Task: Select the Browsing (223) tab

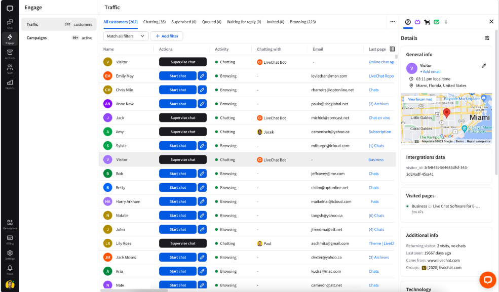Action: [x=302, y=22]
